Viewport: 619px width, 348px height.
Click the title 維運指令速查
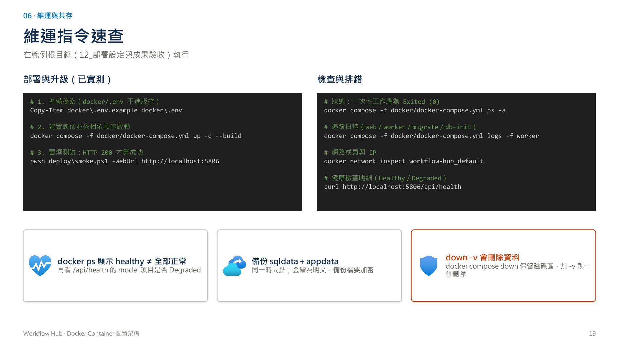74,36
